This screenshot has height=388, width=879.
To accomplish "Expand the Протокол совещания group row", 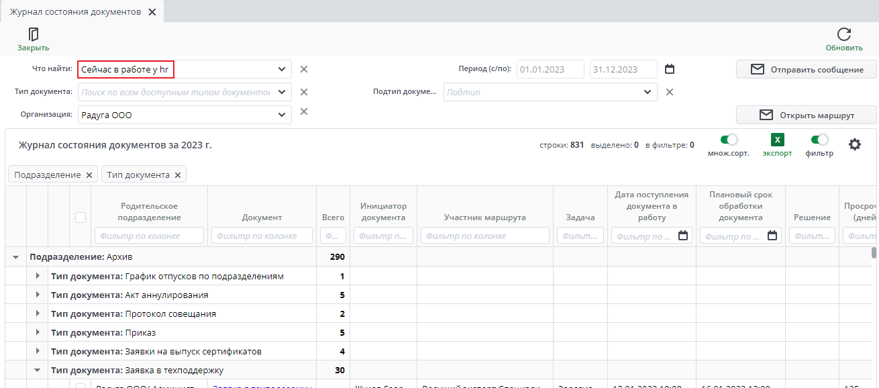I will [x=38, y=314].
